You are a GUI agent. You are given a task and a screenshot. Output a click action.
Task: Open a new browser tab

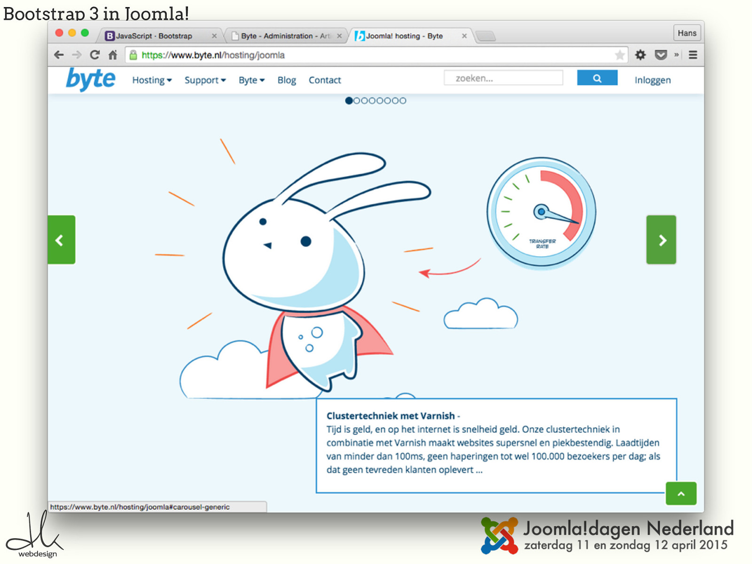tap(485, 36)
